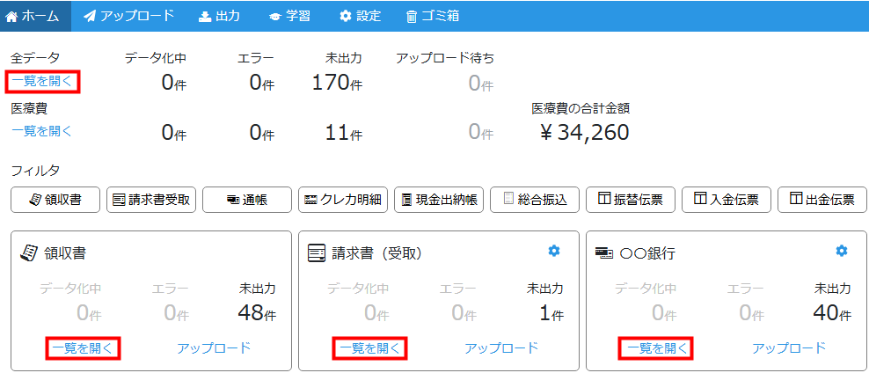Select the クレカ明細 filter button

point(342,200)
